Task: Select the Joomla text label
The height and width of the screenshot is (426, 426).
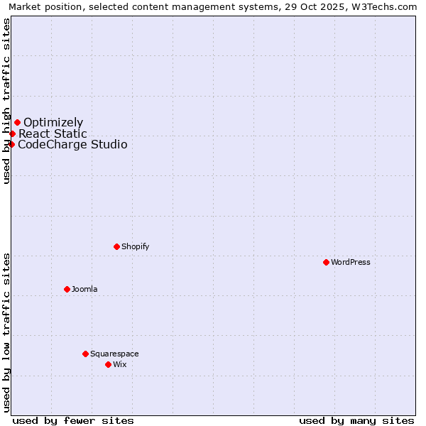Action: (x=84, y=289)
